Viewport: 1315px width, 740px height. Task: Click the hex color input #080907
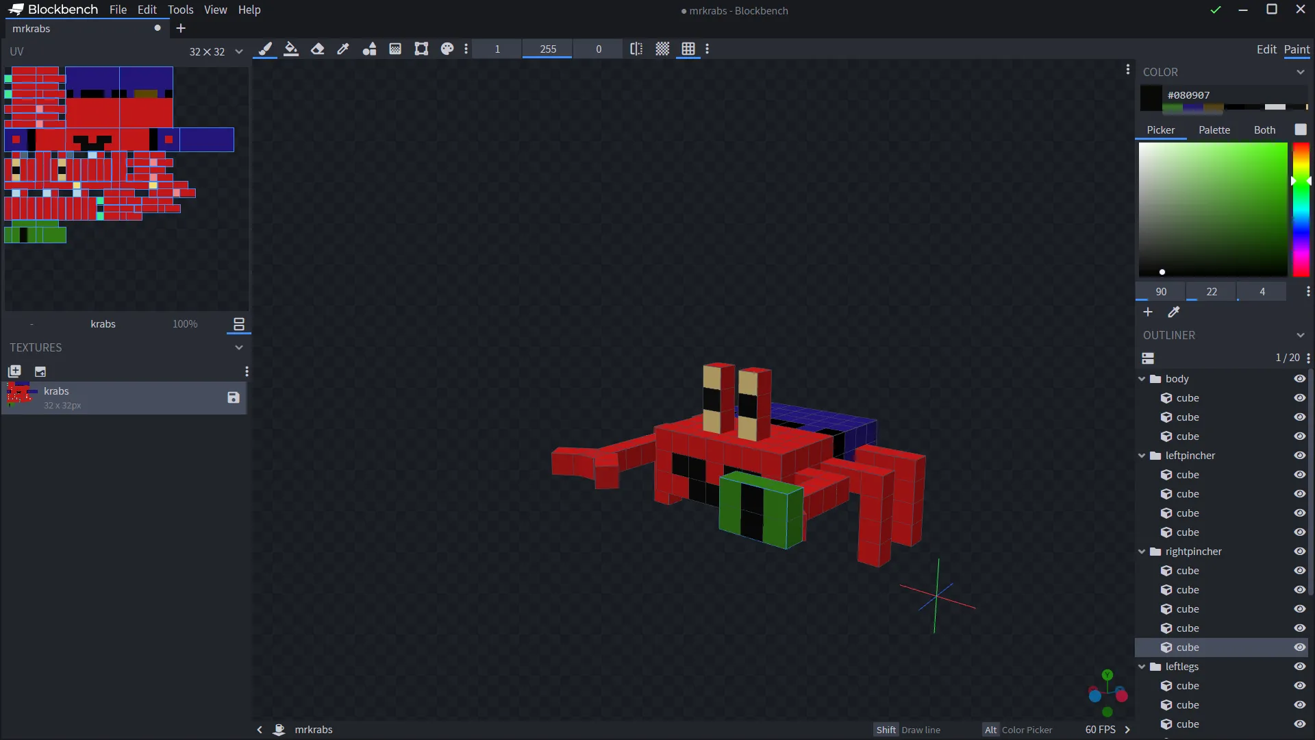pyautogui.click(x=1235, y=95)
